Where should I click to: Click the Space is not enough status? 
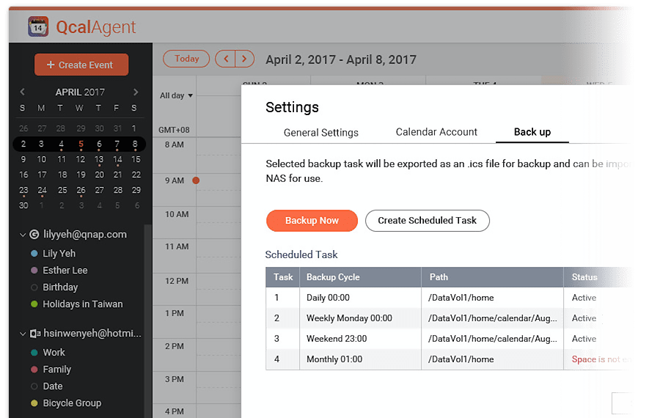[601, 359]
